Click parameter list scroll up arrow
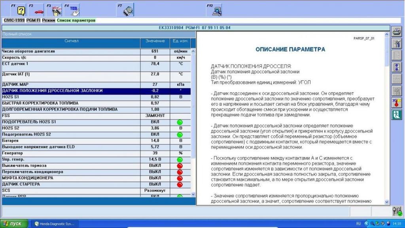405x228 pixels. (x=193, y=51)
